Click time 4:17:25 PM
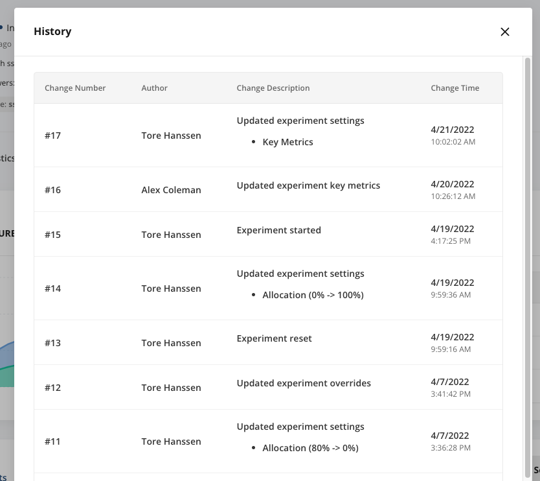This screenshot has height=481, width=540. pos(451,241)
